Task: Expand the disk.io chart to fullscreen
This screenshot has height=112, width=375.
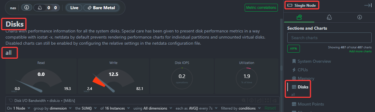Action: pos(267,100)
